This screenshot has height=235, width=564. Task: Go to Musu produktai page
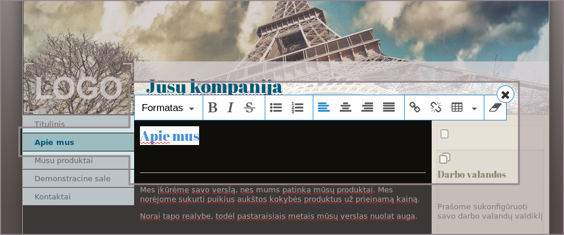point(63,160)
